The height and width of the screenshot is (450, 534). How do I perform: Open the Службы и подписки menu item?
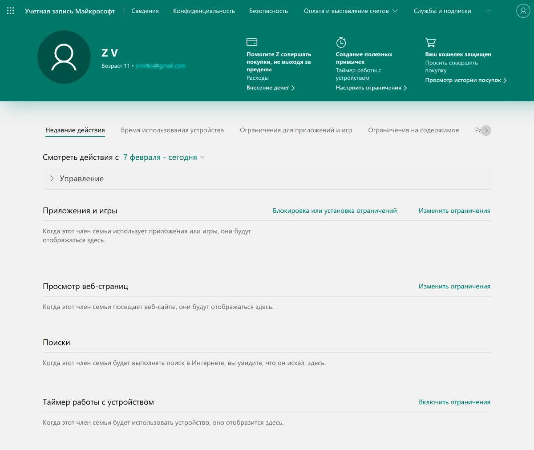pos(442,11)
